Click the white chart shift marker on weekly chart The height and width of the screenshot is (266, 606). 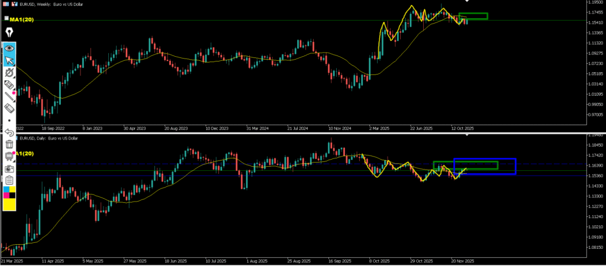tap(467, 2)
